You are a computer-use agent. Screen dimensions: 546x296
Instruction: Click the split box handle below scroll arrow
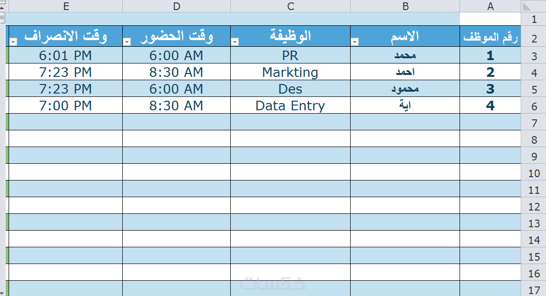point(2,18)
